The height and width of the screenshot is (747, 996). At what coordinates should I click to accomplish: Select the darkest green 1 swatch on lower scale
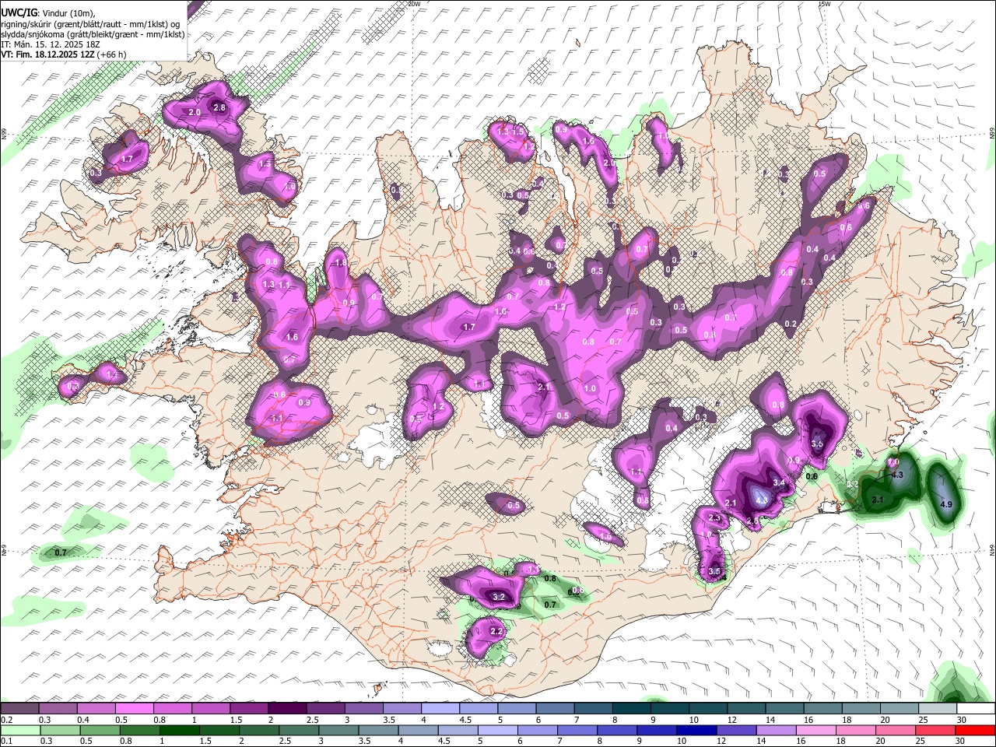179,730
